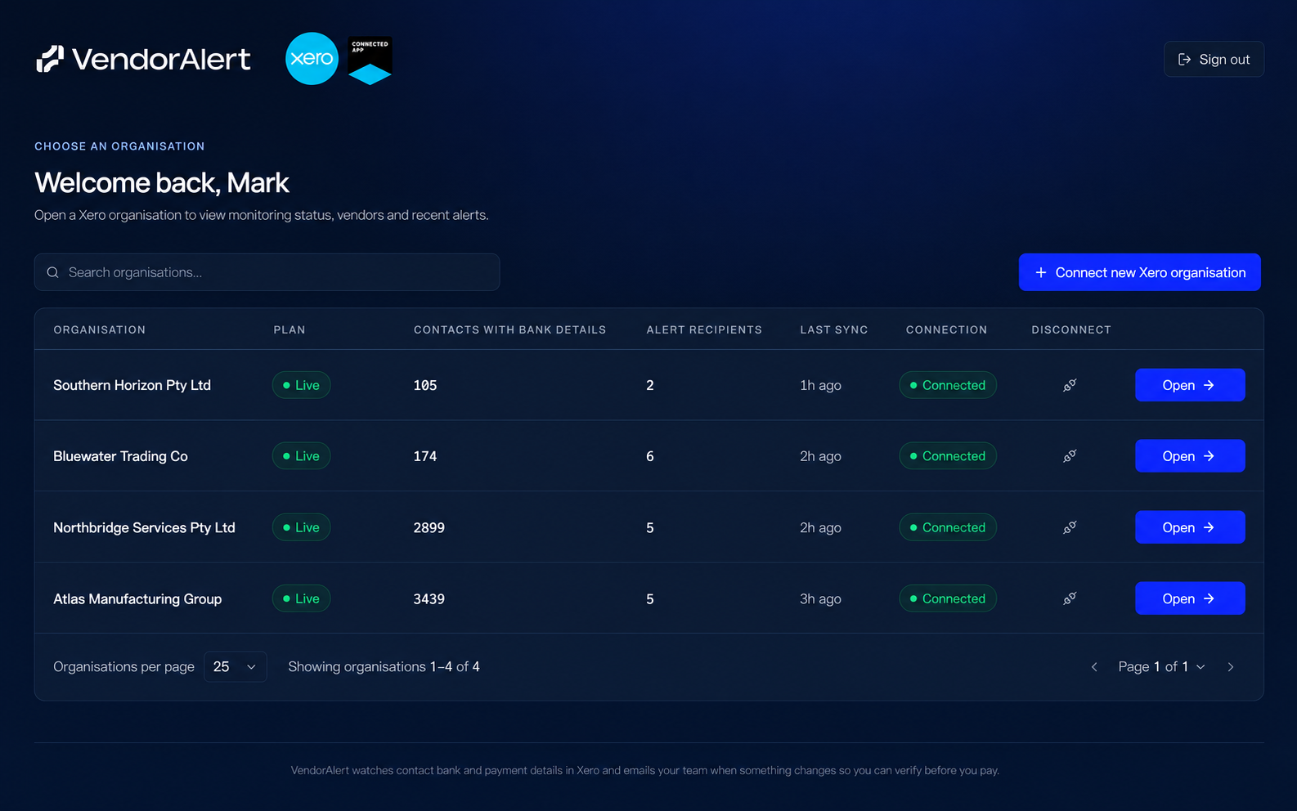
Task: Click the VendorAlert logo
Action: point(143,59)
